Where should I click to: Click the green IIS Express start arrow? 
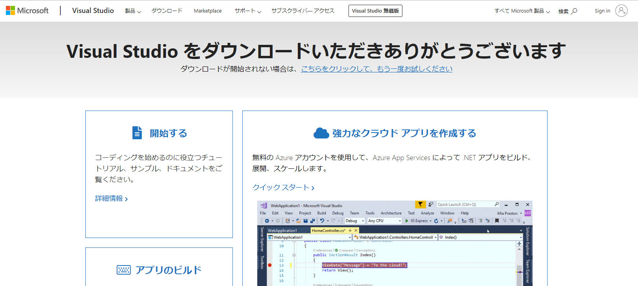point(407,221)
